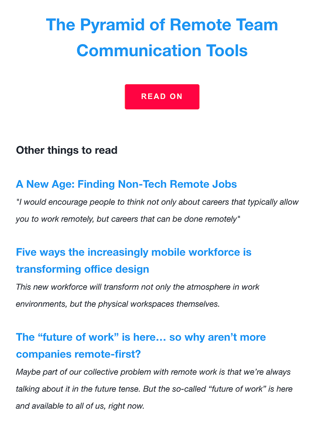Click the red READ ON button
The image size is (325, 436).
tap(162, 97)
